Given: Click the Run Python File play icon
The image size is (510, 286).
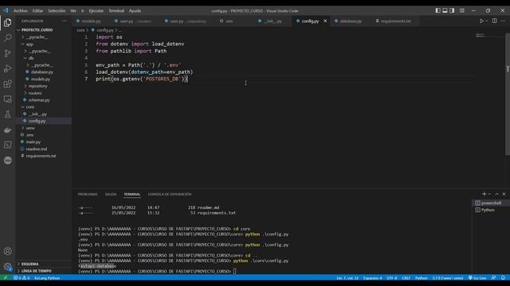Looking at the screenshot, I should pos(481,21).
